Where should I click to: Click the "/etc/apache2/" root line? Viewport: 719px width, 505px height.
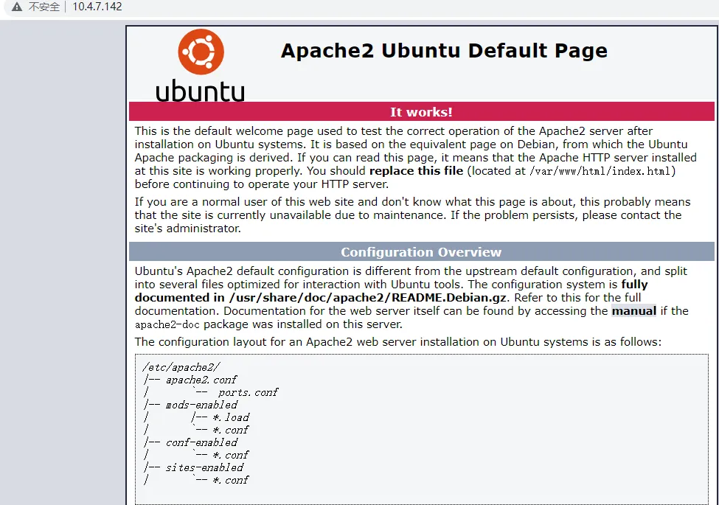point(181,367)
